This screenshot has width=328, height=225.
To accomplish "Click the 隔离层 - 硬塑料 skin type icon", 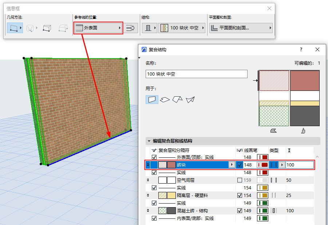I will tap(274, 195).
